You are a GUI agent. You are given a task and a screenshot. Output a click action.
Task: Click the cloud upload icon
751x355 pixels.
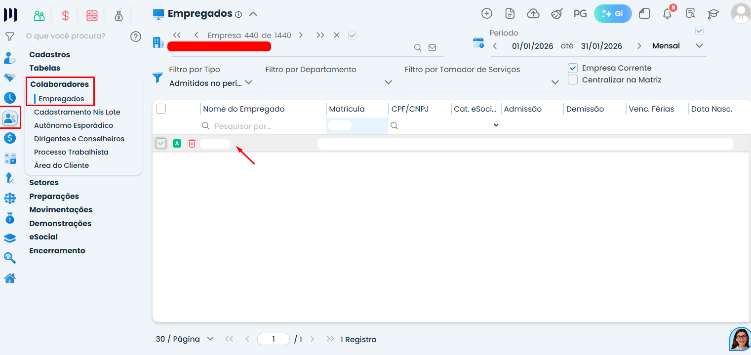click(533, 14)
